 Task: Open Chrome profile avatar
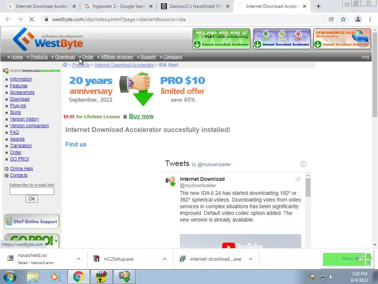click(358, 19)
